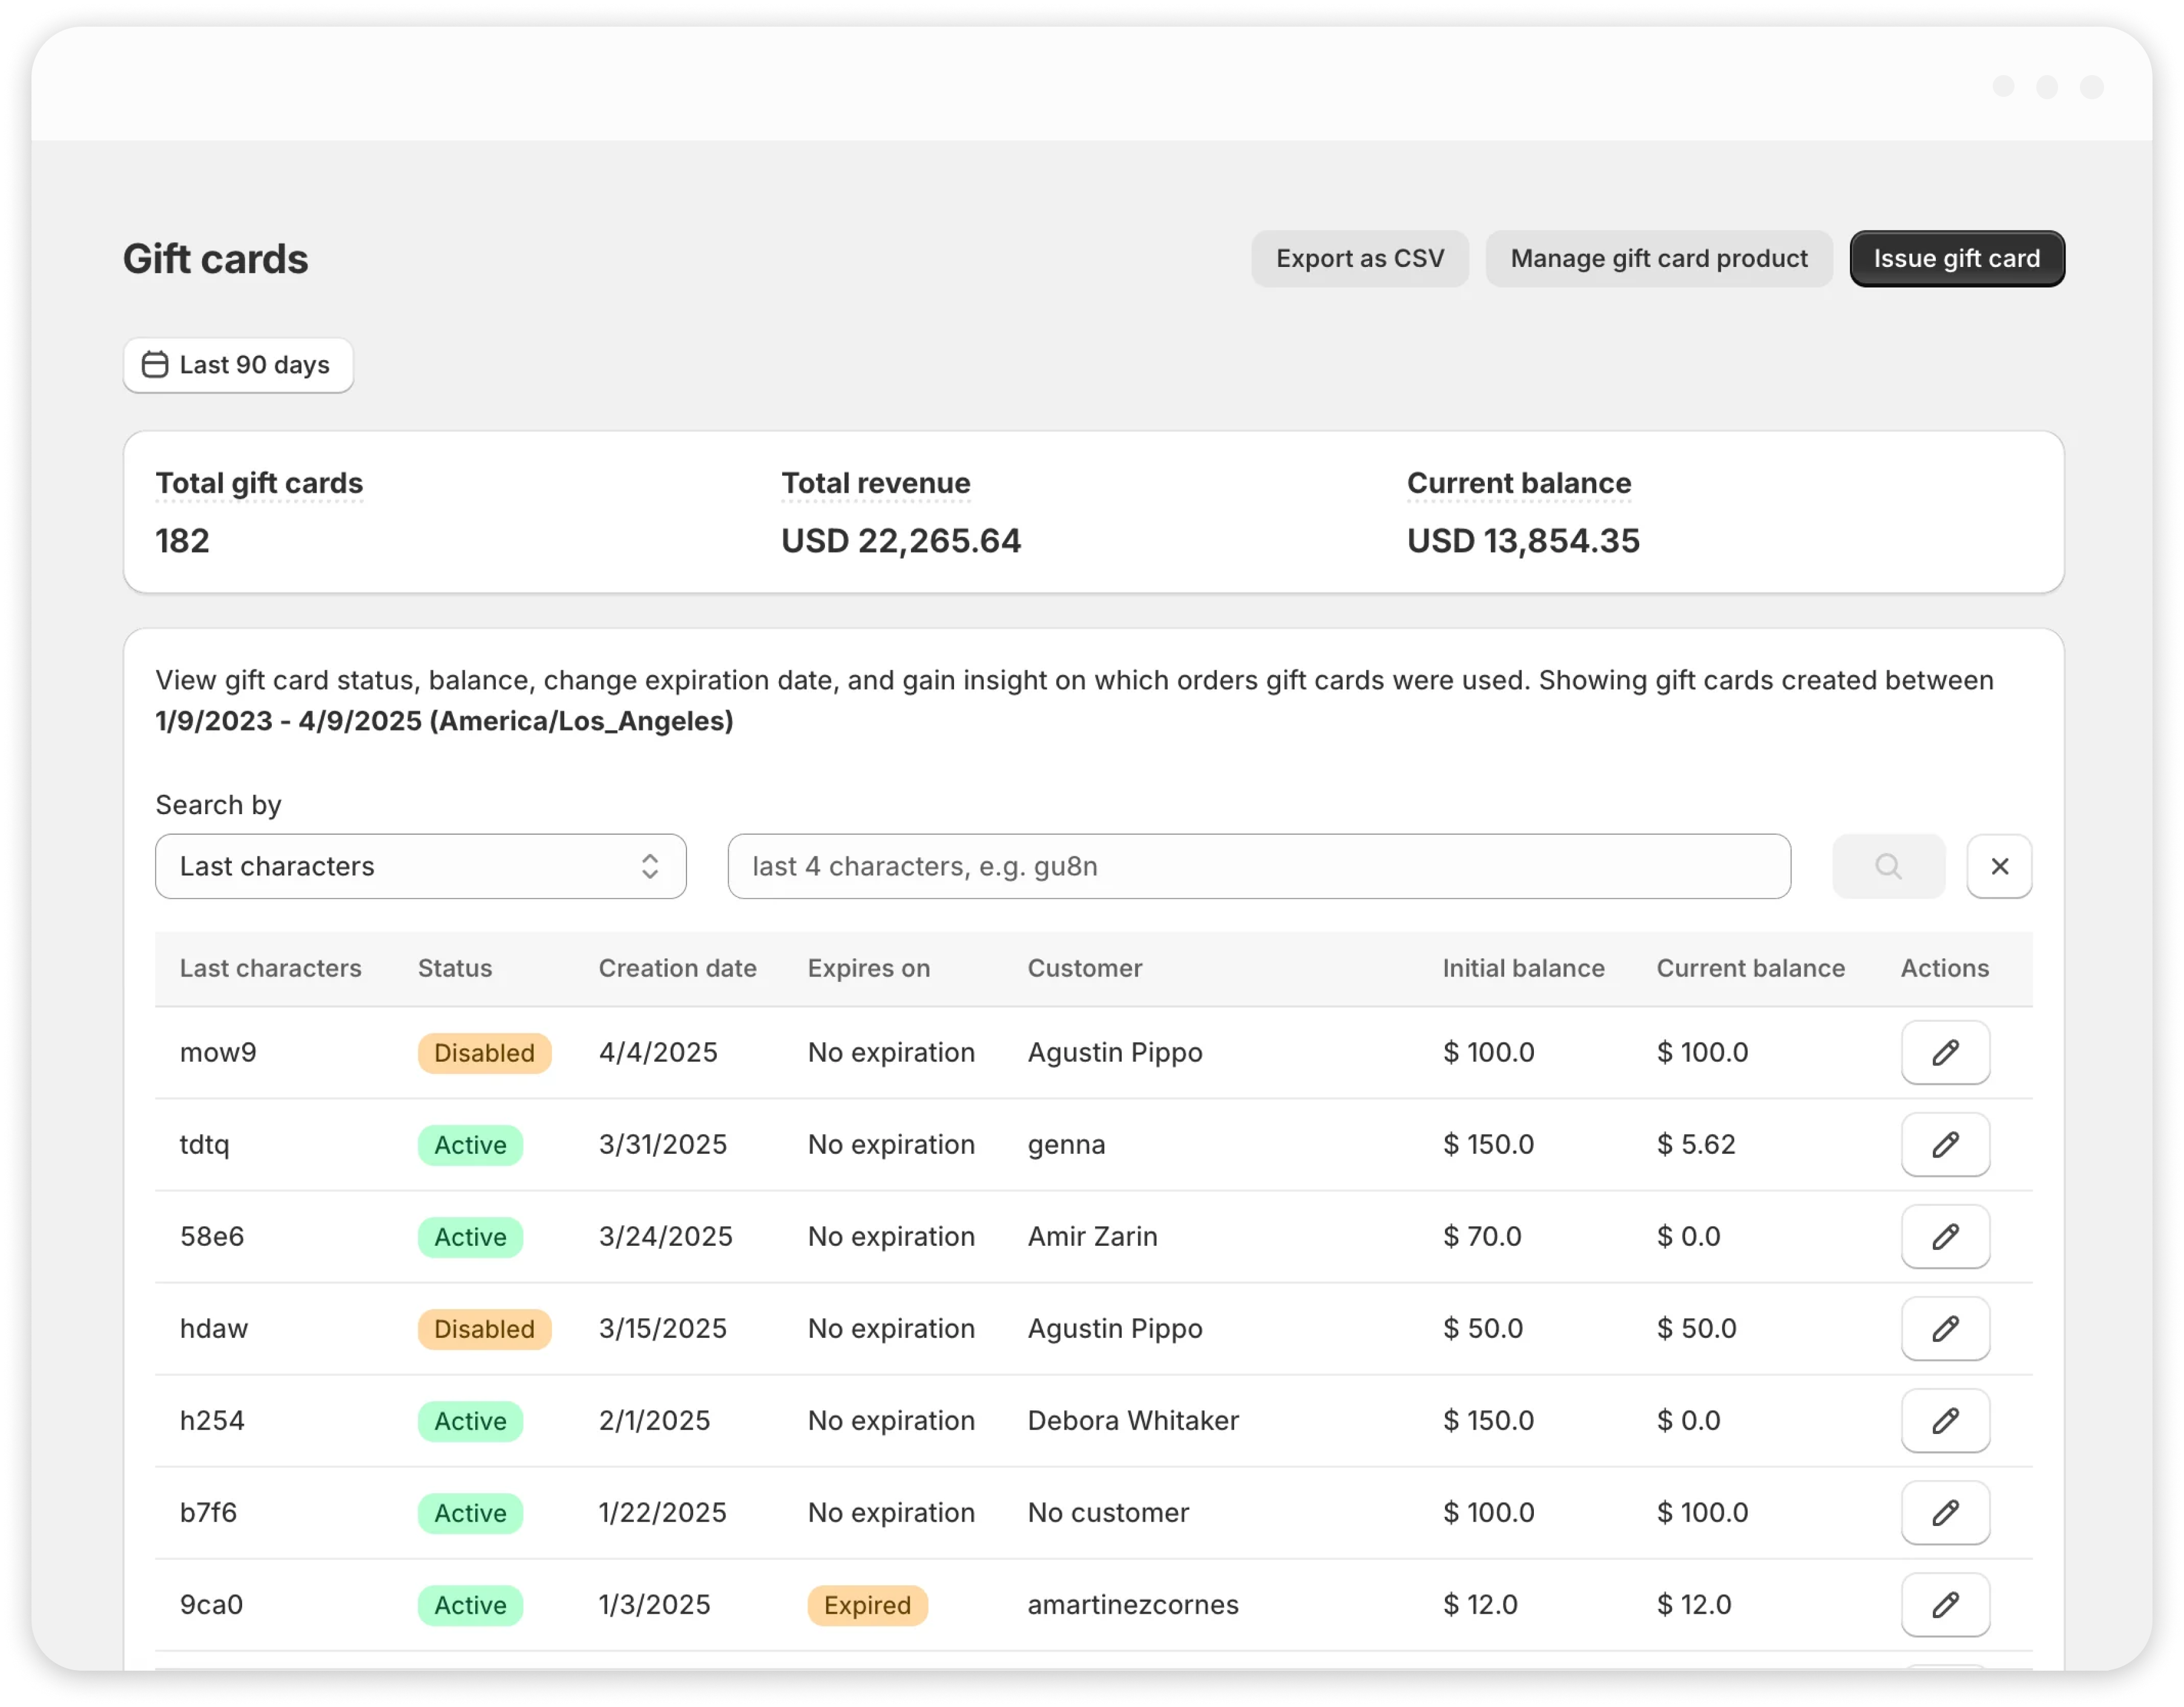Click the Disabled badge on hdaw row

[484, 1329]
